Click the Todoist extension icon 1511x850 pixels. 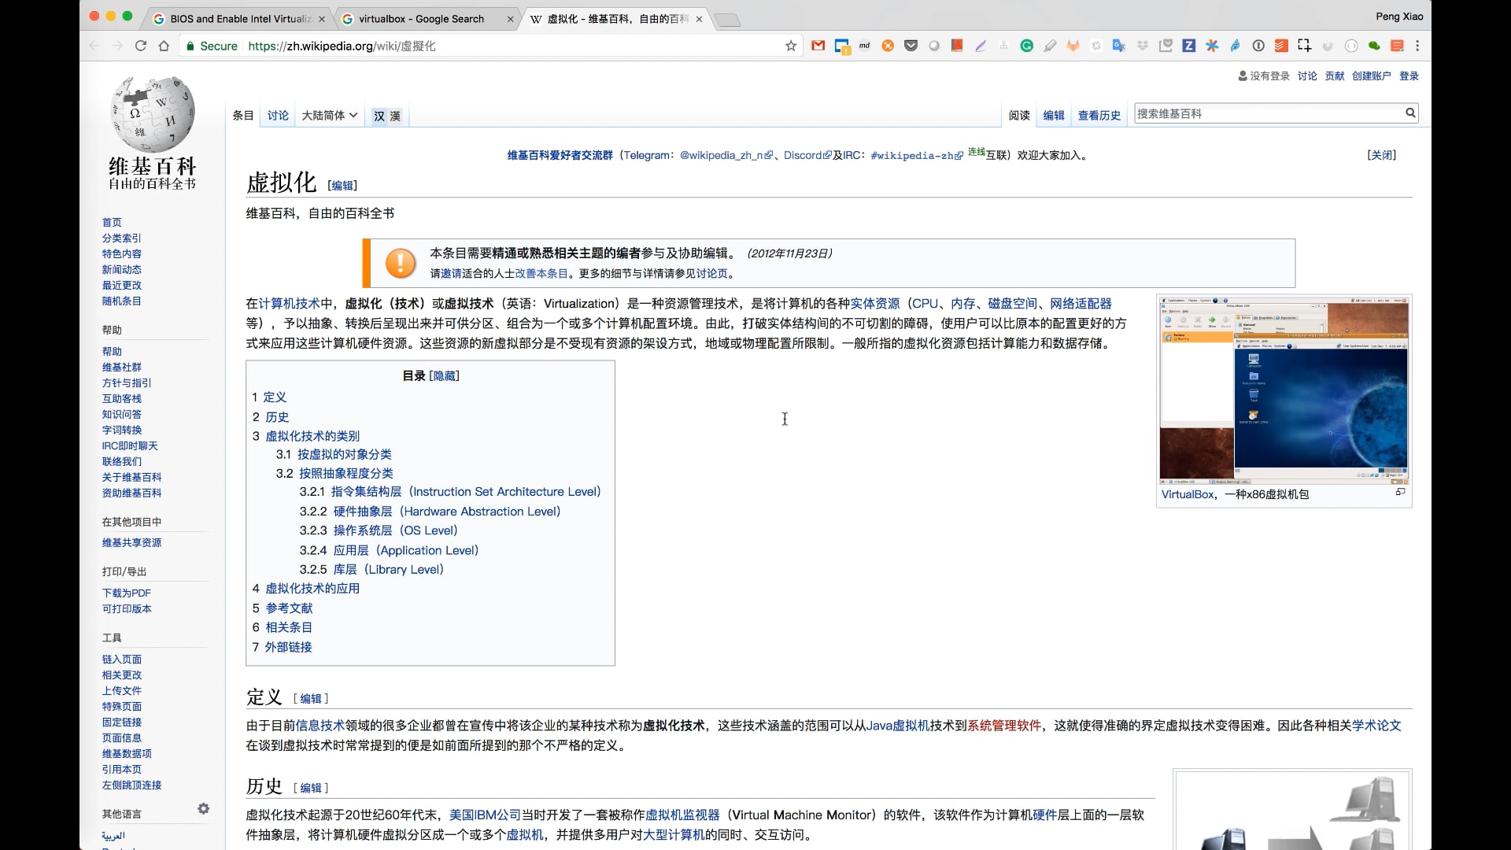(1280, 46)
